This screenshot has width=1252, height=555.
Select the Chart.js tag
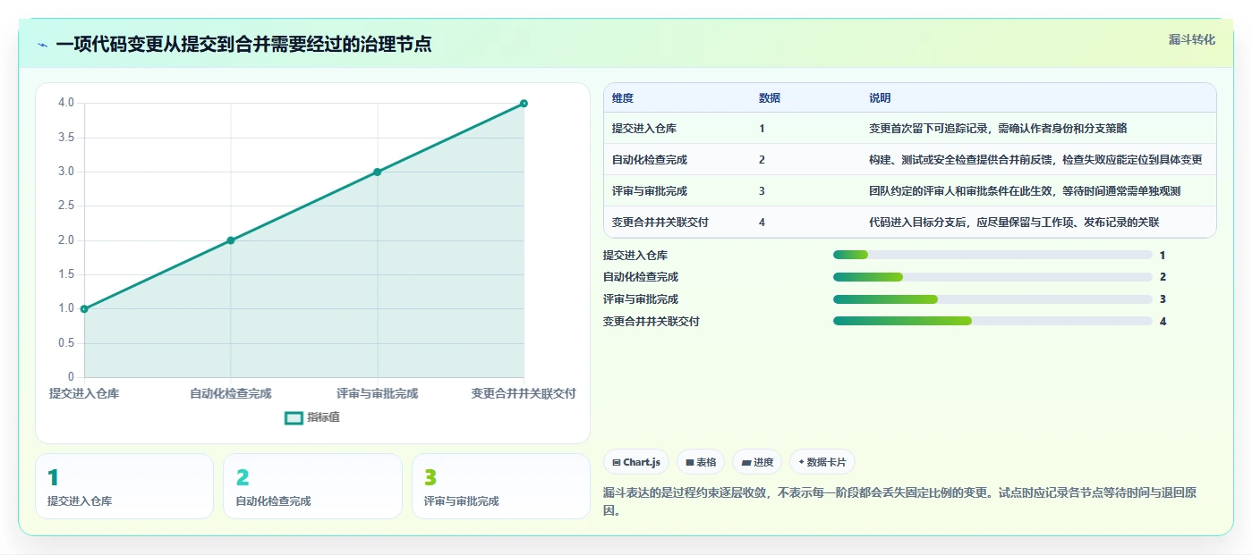(636, 462)
